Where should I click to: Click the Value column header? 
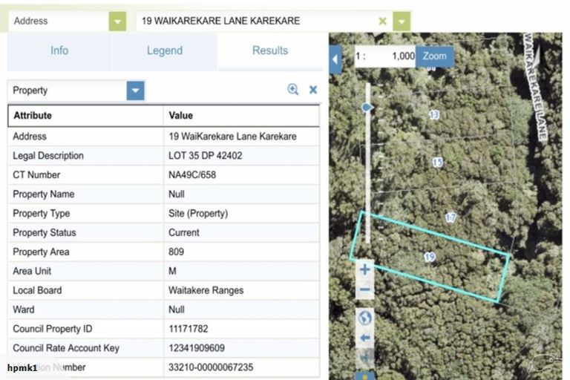click(242, 116)
